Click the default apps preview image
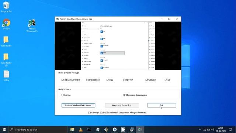This screenshot has height=133, width=236. click(118, 46)
